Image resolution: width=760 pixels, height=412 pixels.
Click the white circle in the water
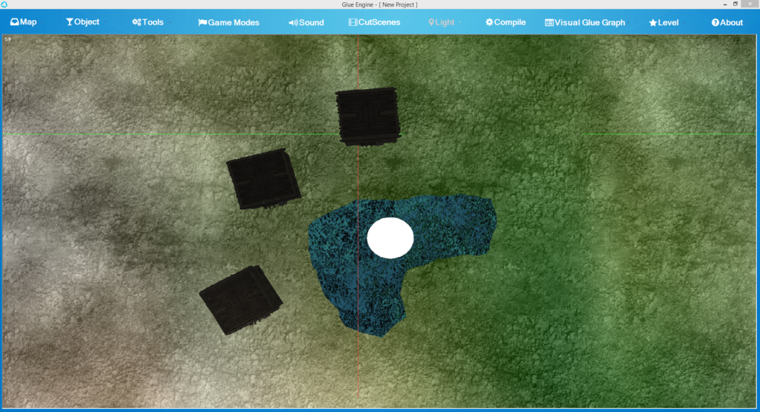pyautogui.click(x=390, y=238)
